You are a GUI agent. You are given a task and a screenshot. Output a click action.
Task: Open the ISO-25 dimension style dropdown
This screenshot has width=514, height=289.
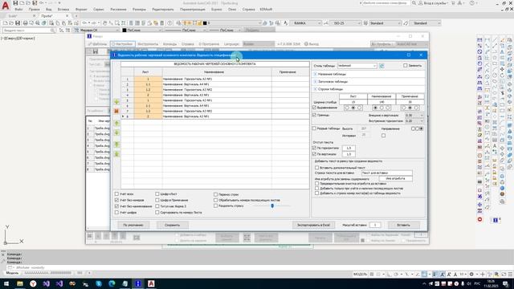[345, 23]
